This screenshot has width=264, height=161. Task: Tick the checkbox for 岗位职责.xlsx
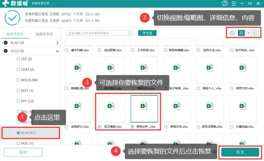(x=100, y=50)
